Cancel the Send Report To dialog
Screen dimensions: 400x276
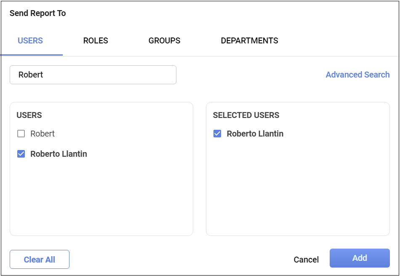tap(306, 260)
